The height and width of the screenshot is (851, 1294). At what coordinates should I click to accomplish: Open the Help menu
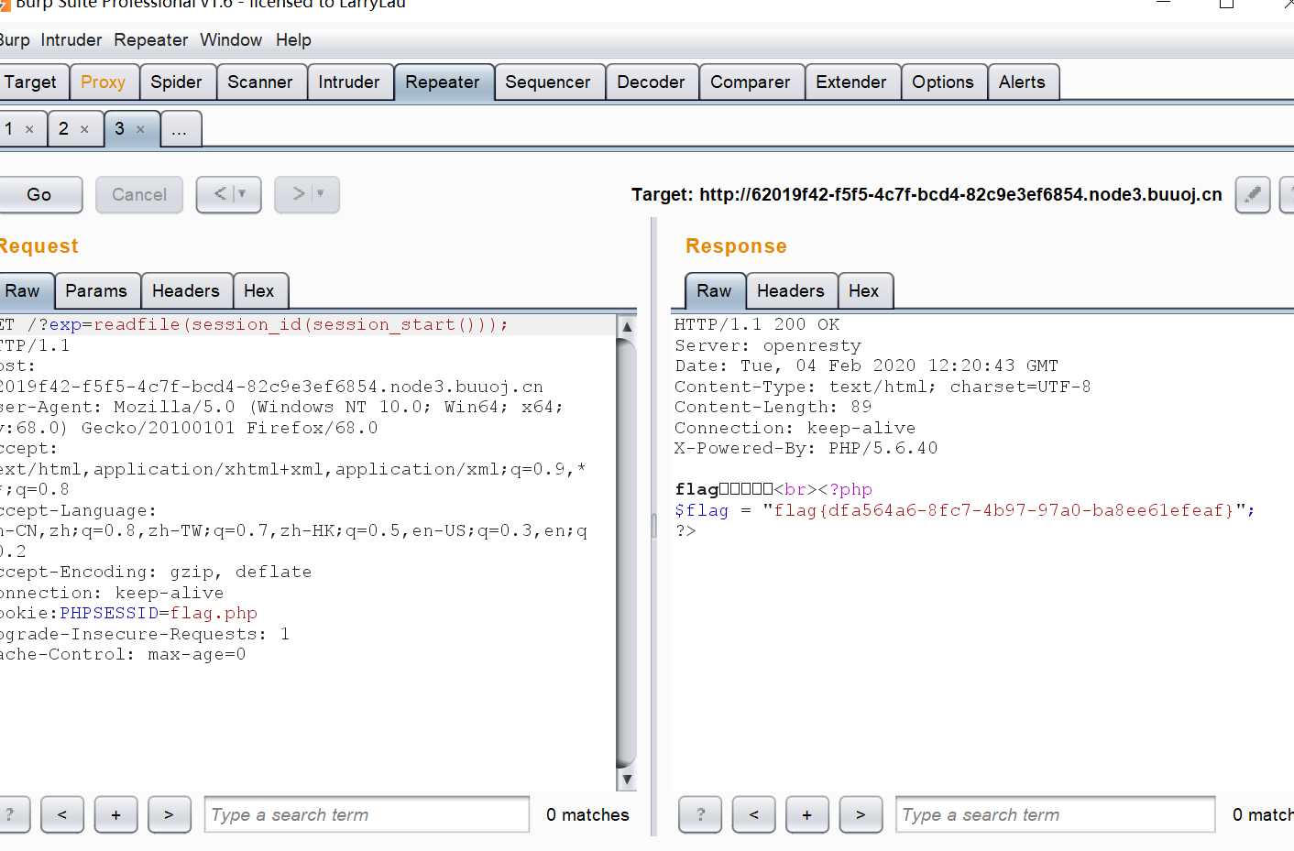[x=293, y=40]
